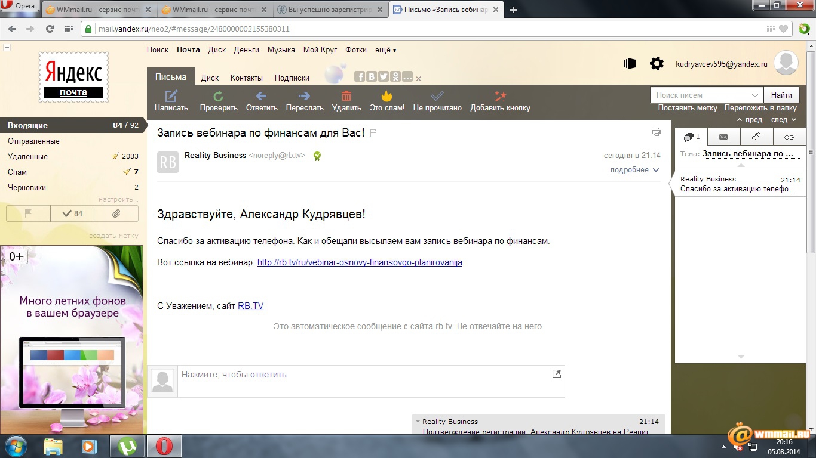Open the reply box in new window
Screen dimensions: 816x458
point(557,374)
